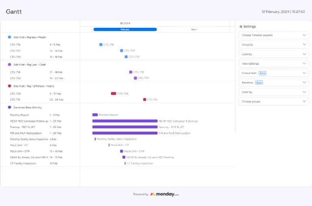The width and height of the screenshot is (312, 206).
Task: Click CTU 707 row name in list
Action: [x=15, y=51]
